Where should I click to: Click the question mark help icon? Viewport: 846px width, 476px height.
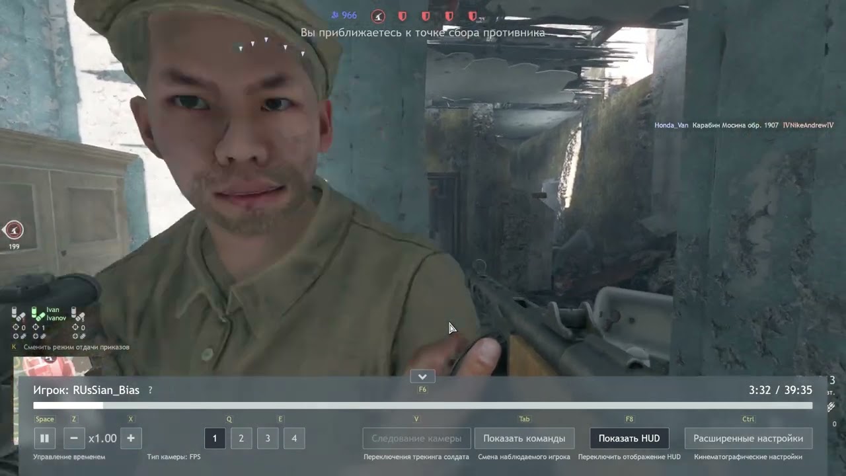(151, 390)
